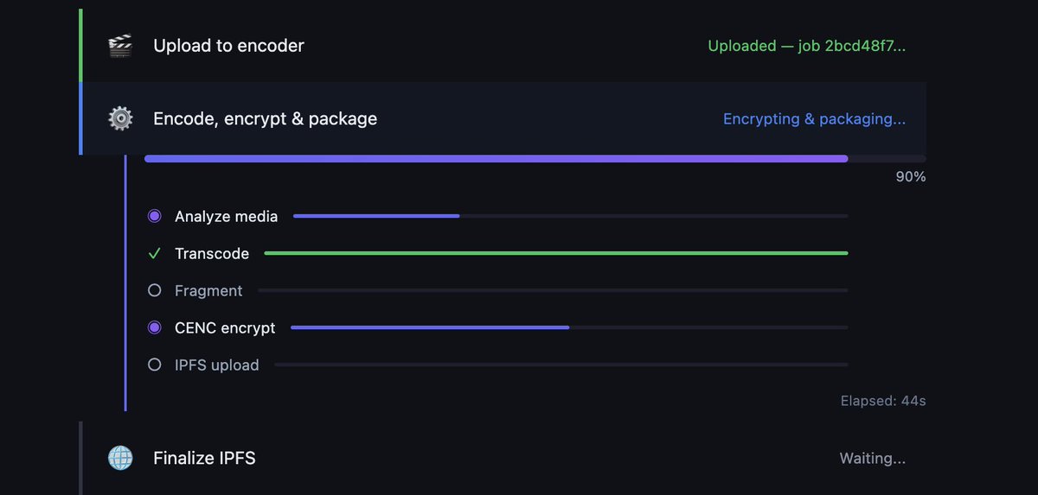The height and width of the screenshot is (495, 1038).
Task: Expand the Finalize IPFS step
Action: click(204, 458)
